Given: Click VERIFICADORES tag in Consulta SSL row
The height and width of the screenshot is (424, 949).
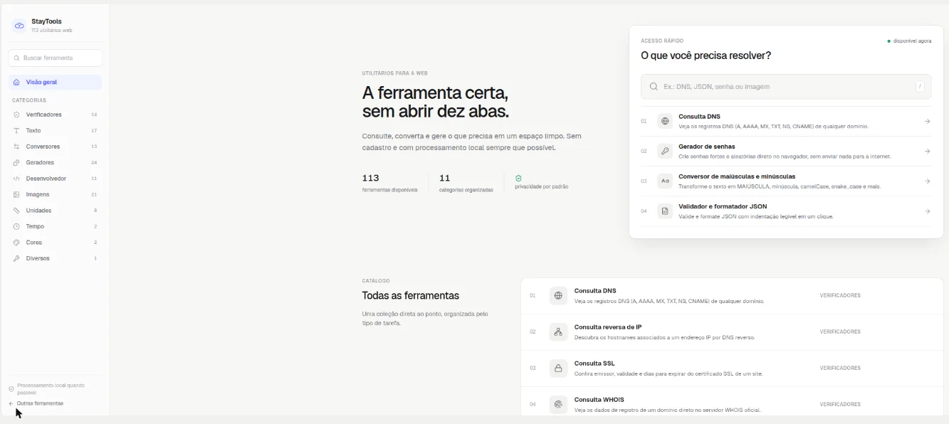Looking at the screenshot, I should (840, 369).
